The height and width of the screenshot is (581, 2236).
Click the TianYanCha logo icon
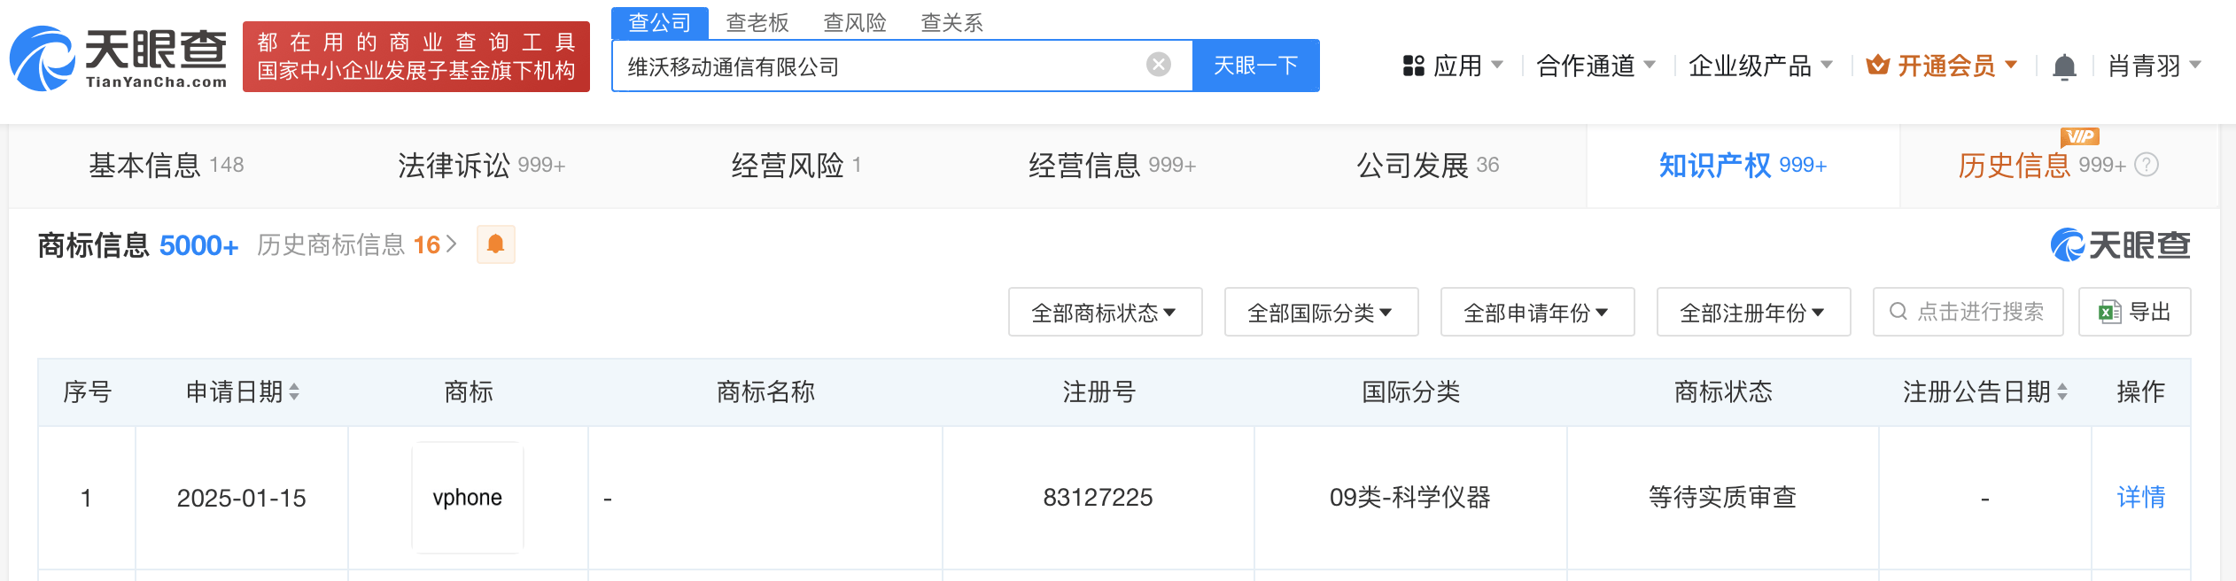[43, 58]
